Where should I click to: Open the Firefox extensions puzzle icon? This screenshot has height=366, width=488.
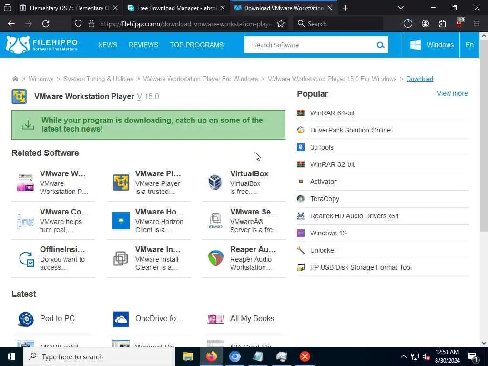tap(442, 24)
